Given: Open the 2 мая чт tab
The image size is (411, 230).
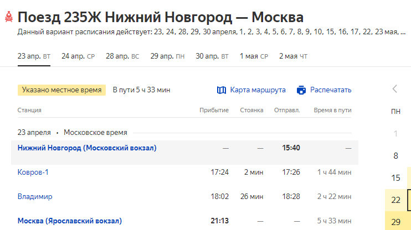Looking at the screenshot, I should pos(293,56).
